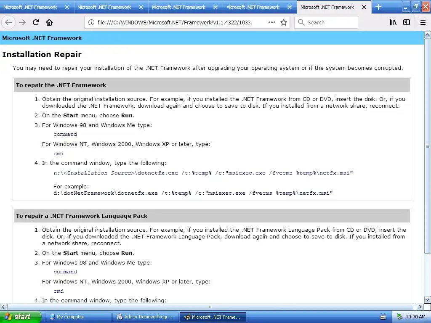Image resolution: width=431 pixels, height=323 pixels.
Task: Click 'cmd' text in Language Pack section
Action: [x=59, y=291]
